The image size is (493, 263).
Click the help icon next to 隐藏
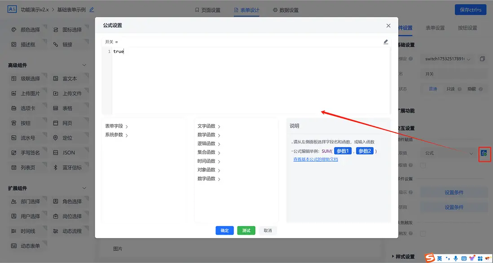[x=480, y=89]
